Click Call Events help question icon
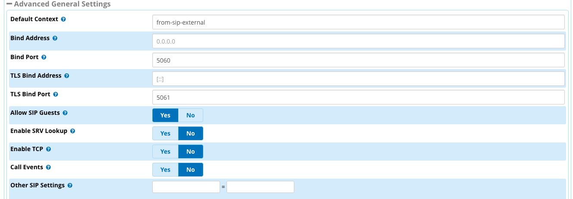Viewport: 573px width, 199px height. click(48, 167)
